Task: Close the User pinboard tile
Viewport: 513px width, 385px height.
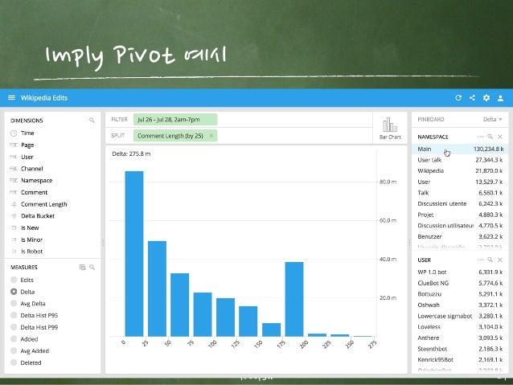Action: tap(500, 260)
